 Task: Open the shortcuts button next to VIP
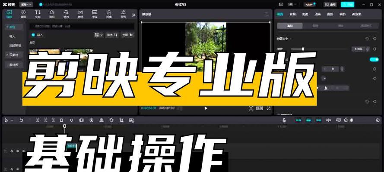tap(330, 4)
